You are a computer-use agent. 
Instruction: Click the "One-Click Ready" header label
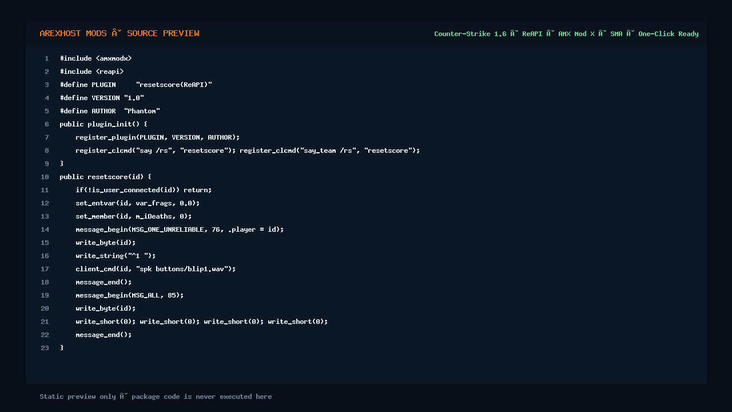point(669,34)
